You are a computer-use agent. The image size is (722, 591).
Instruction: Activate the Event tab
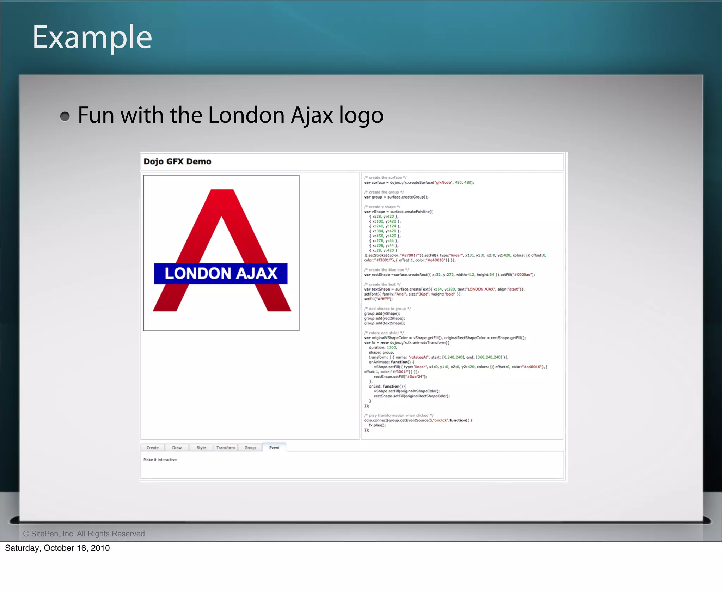[x=274, y=447]
